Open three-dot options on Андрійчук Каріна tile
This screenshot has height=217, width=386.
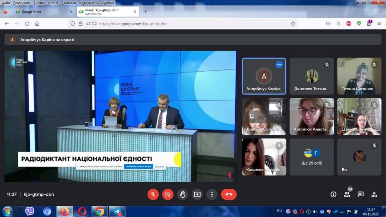279,65
